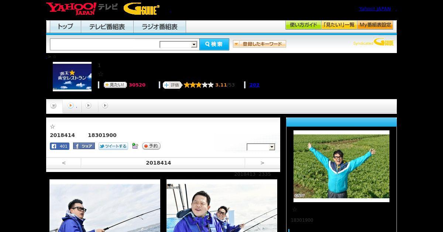The image size is (443, 232).
Task: Click the 見たい! button
Action: click(115, 85)
